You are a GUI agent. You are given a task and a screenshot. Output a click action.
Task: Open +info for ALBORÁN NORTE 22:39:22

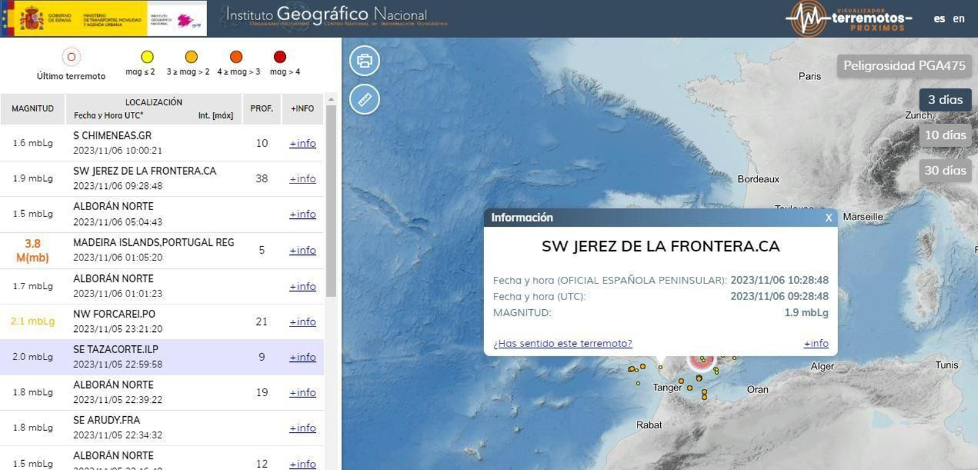303,393
